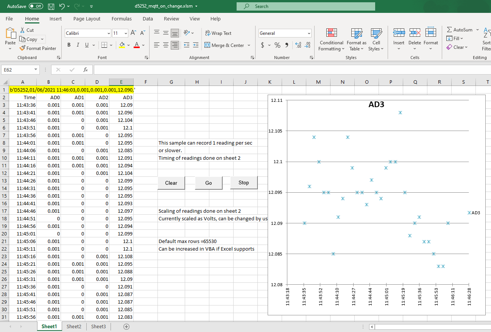The image size is (491, 332).
Task: Click the Save icon in title bar
Action: coord(51,6)
